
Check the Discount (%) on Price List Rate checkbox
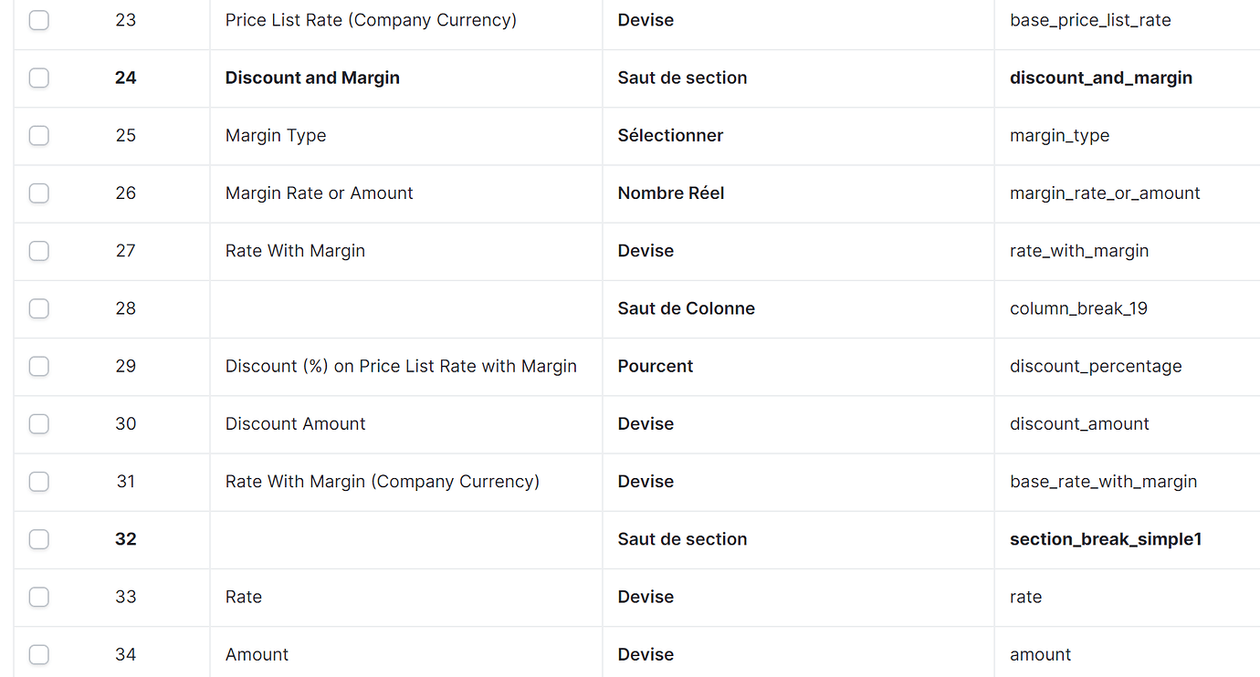coord(38,366)
